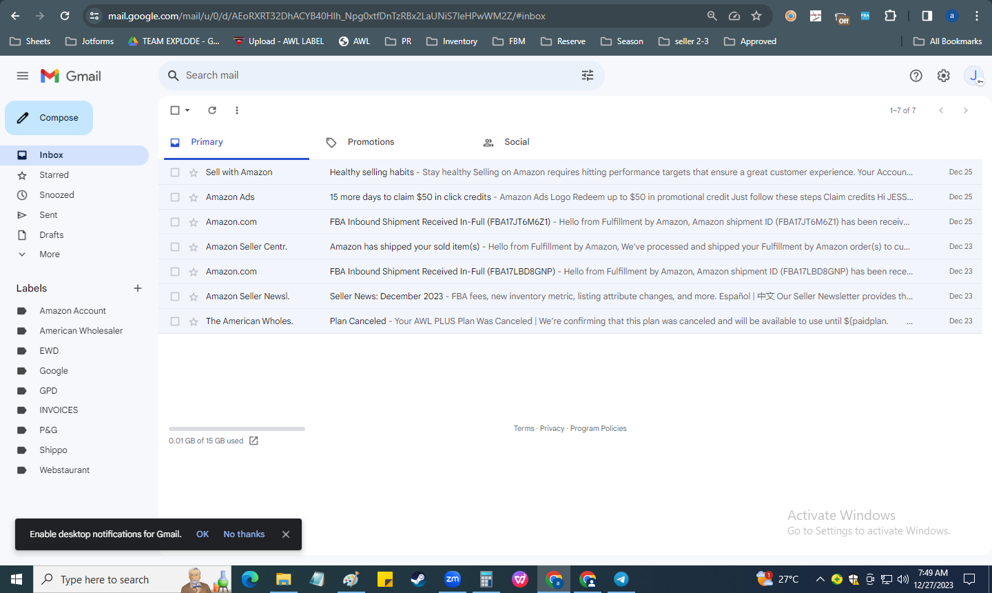992x593 pixels.
Task: Select checkbox for FBA17JT6M6Z1 shipment email
Action: pyautogui.click(x=175, y=222)
